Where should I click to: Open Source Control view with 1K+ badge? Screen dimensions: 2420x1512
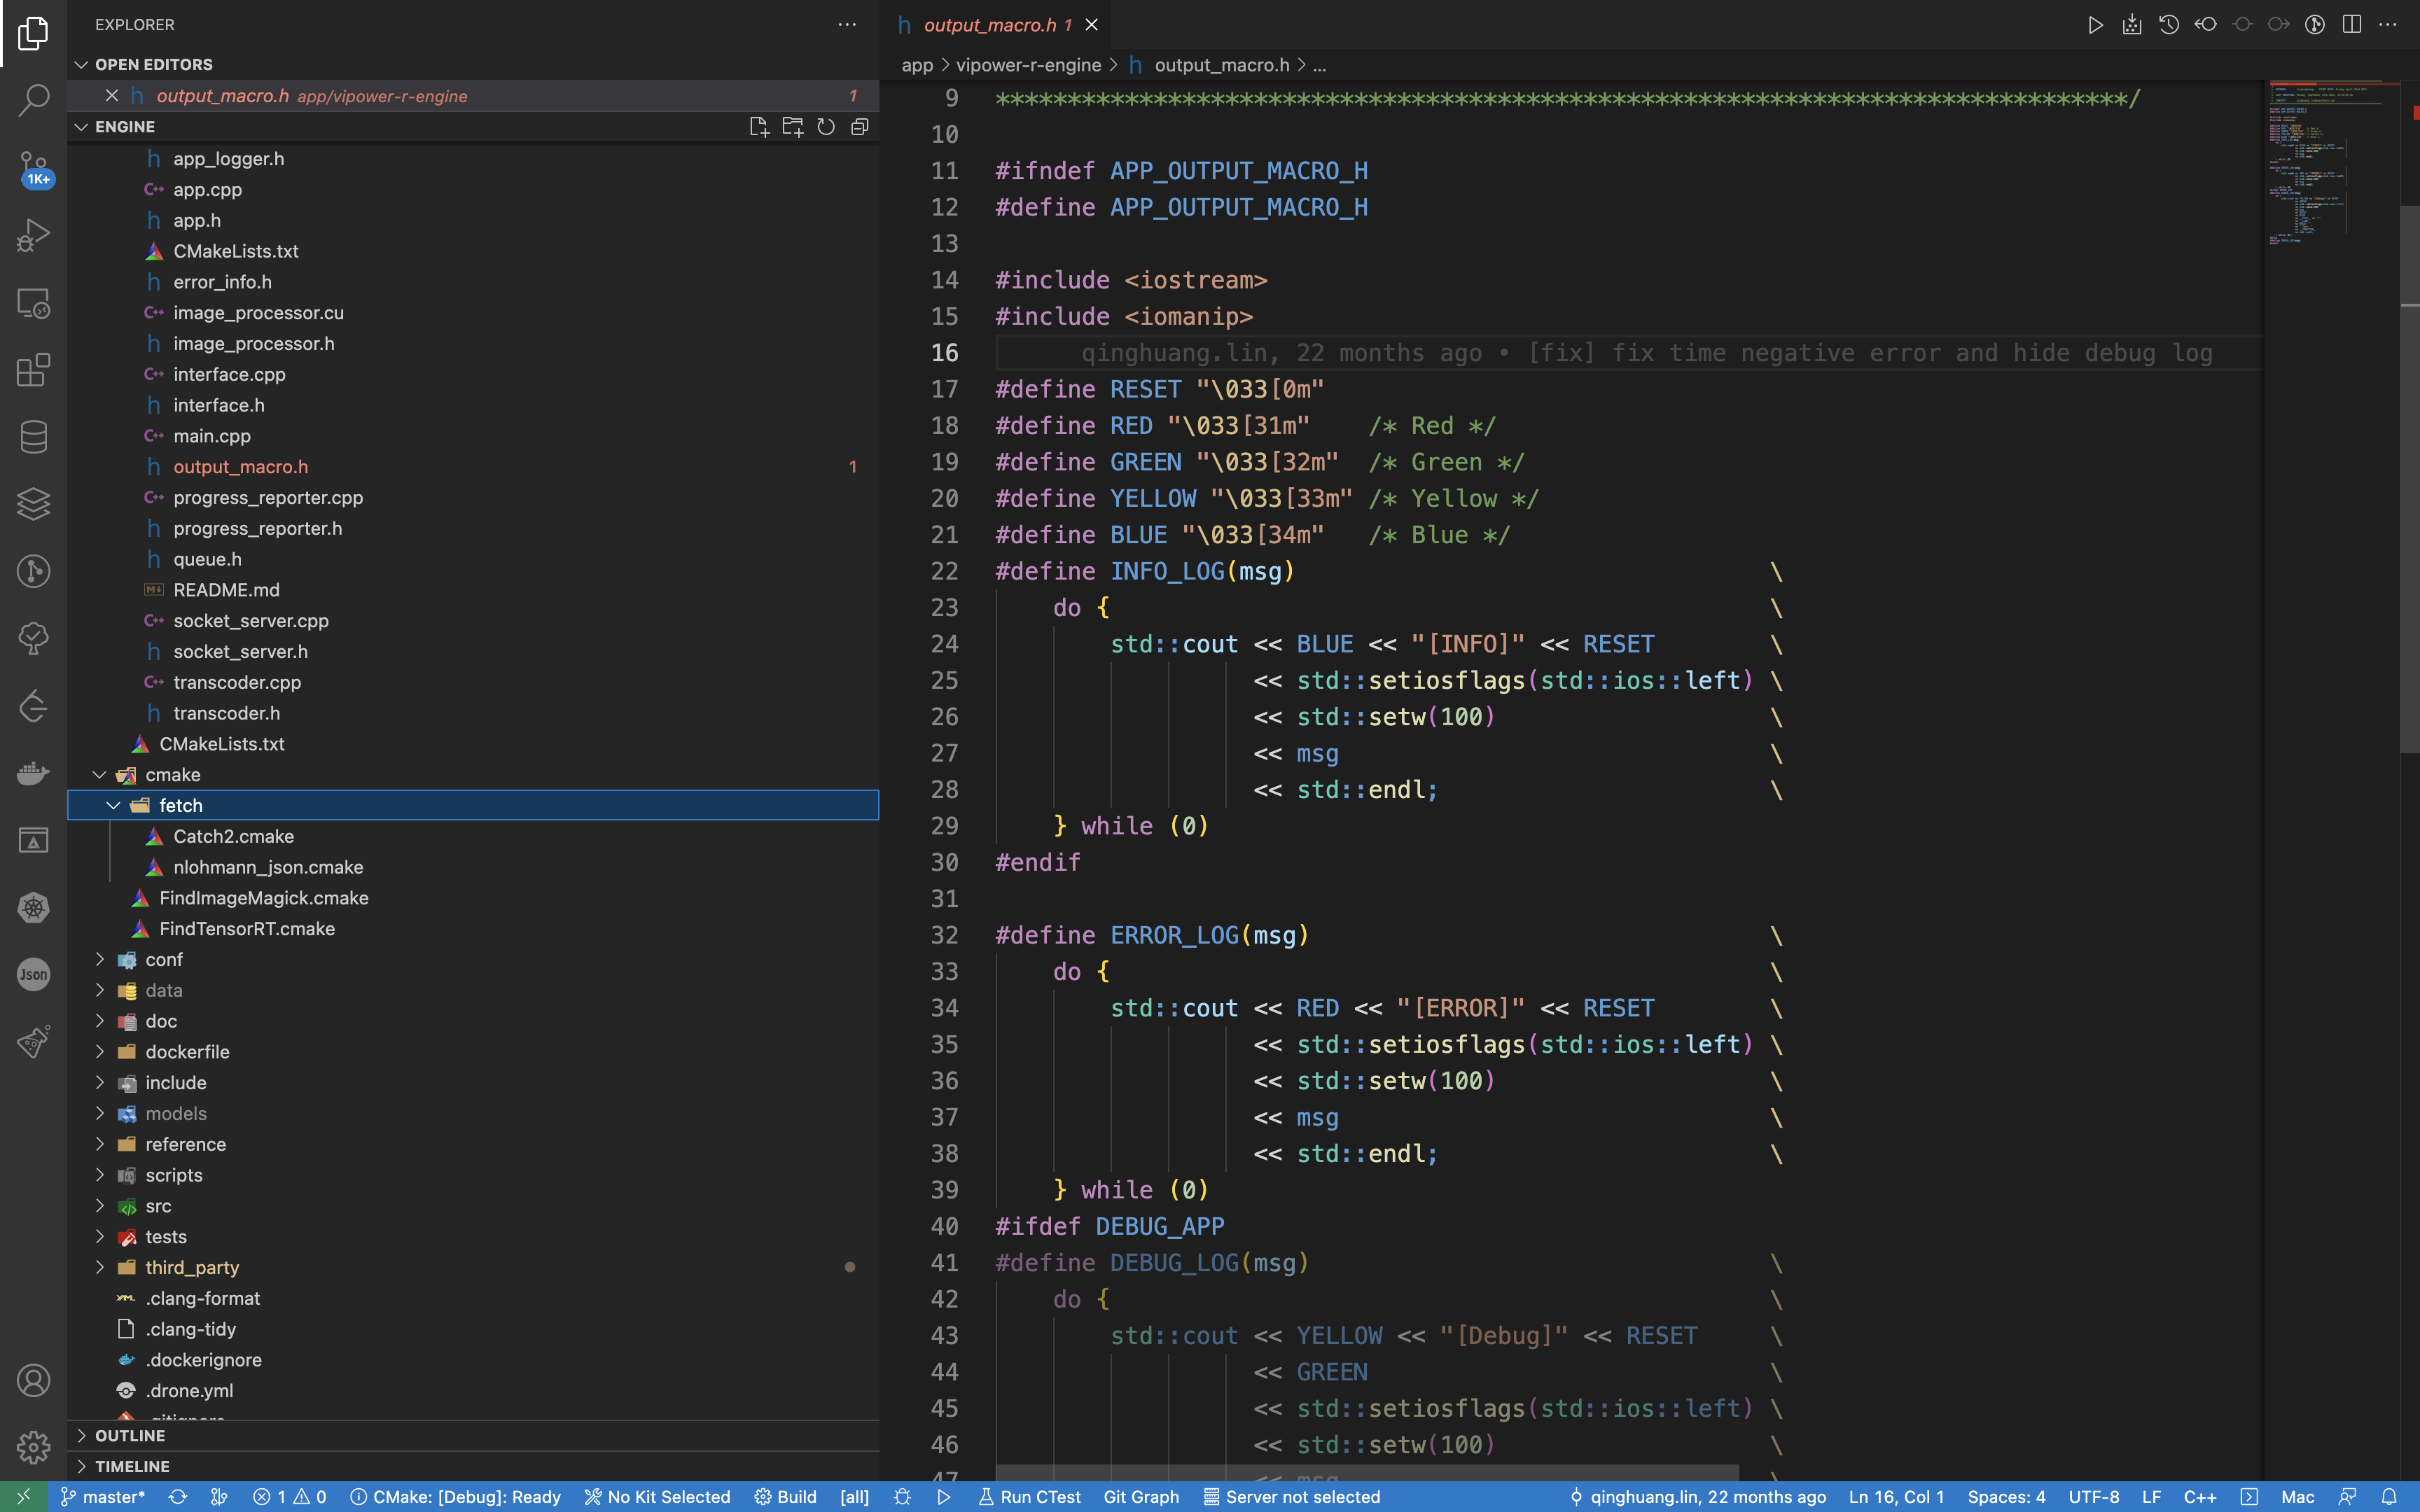[x=33, y=168]
